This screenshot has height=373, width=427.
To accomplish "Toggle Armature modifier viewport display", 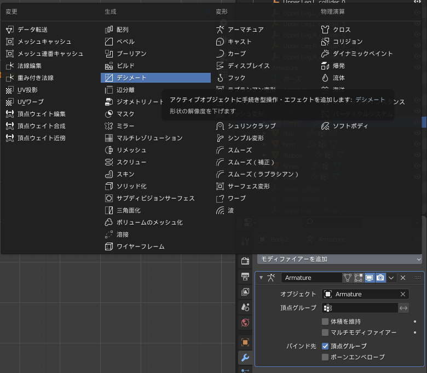I will 370,278.
